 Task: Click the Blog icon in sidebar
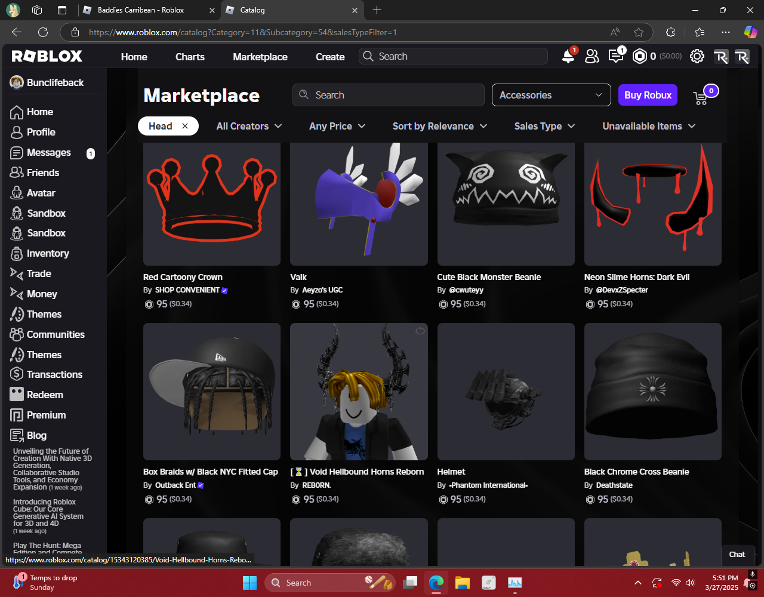tap(17, 435)
